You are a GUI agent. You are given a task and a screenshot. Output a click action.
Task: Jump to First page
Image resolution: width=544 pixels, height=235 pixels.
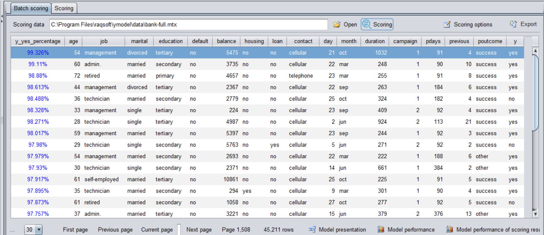click(75, 230)
